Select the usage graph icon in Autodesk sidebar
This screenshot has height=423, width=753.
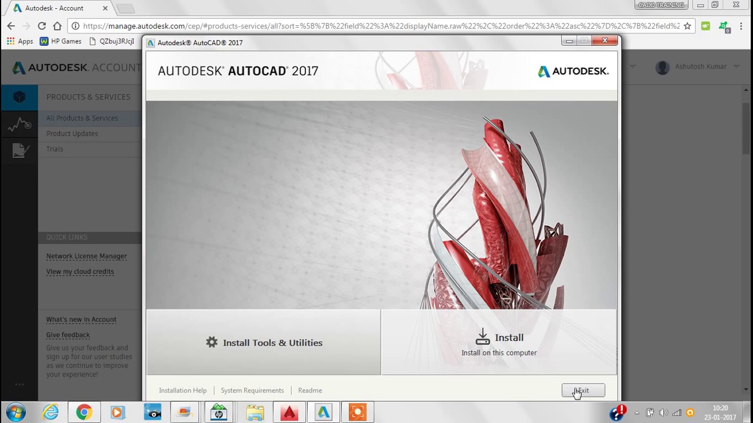(19, 124)
